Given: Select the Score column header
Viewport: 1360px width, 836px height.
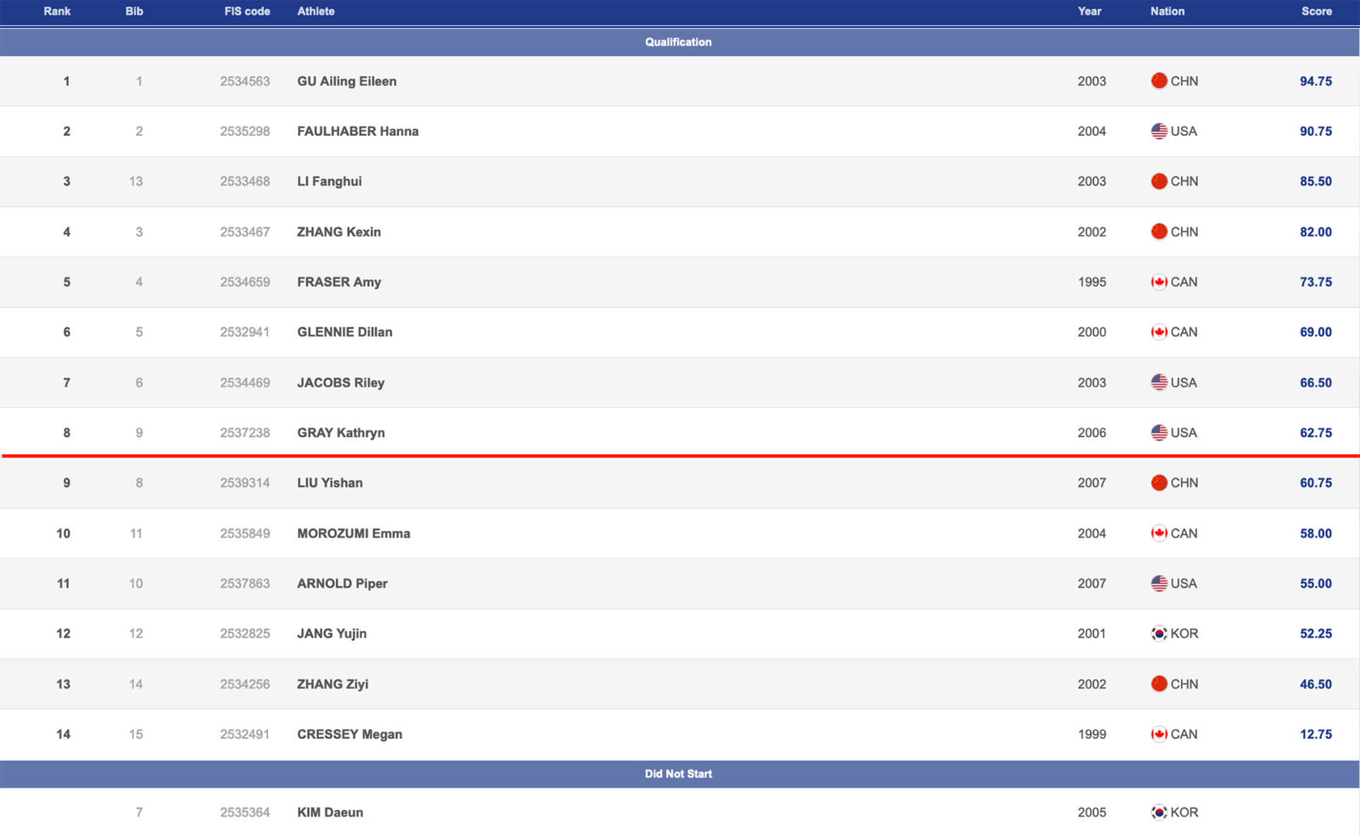Looking at the screenshot, I should (1316, 11).
